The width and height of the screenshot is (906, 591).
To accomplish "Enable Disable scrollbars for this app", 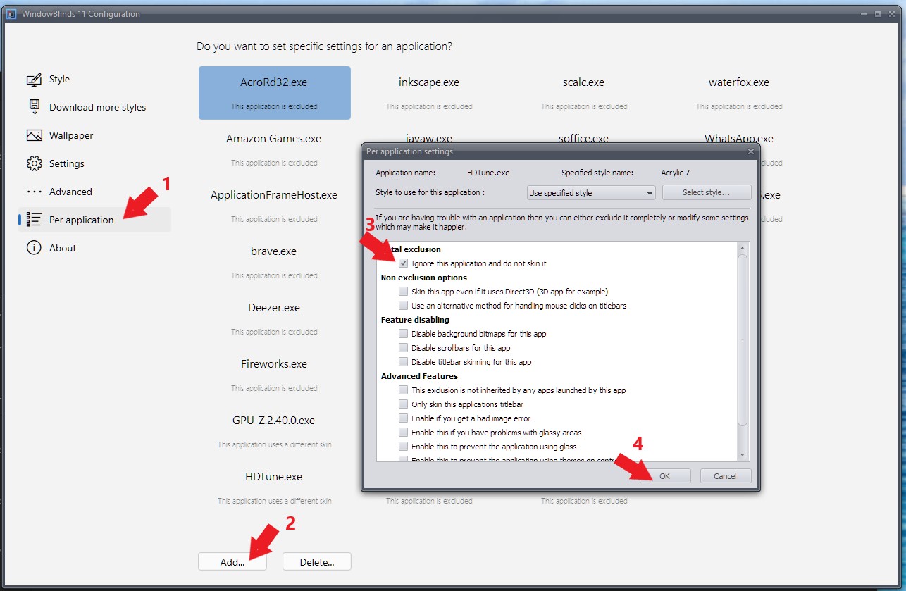I will click(403, 348).
